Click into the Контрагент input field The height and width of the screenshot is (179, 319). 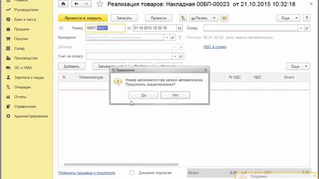[125, 38]
